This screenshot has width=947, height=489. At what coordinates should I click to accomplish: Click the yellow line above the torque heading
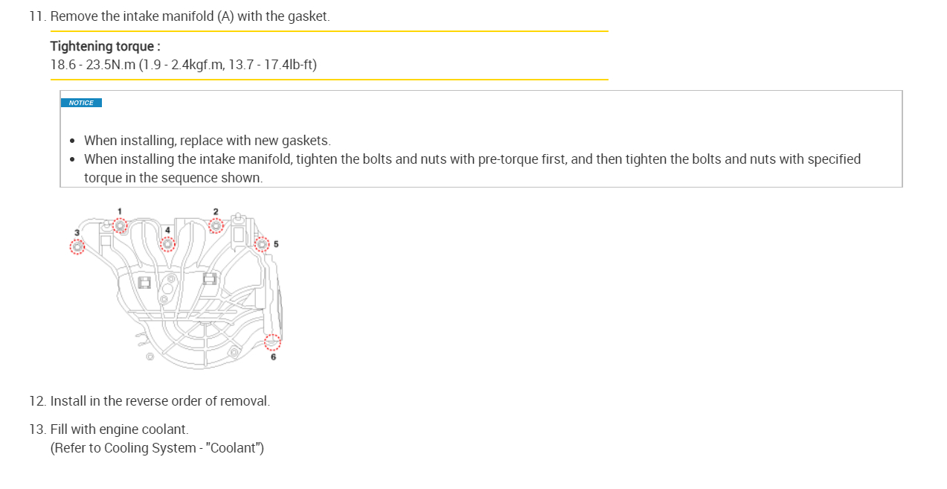pyautogui.click(x=329, y=31)
